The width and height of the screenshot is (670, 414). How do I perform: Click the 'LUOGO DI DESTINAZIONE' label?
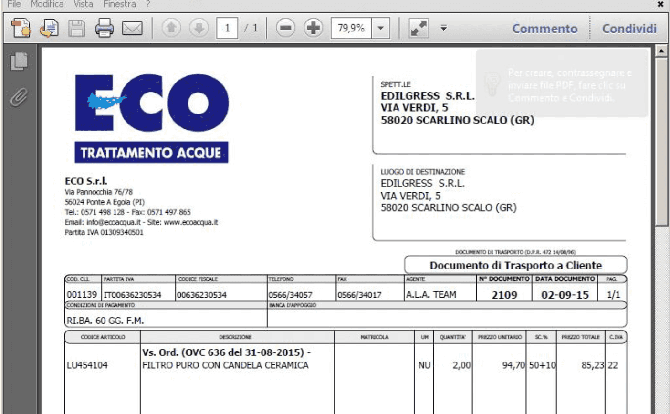click(423, 171)
